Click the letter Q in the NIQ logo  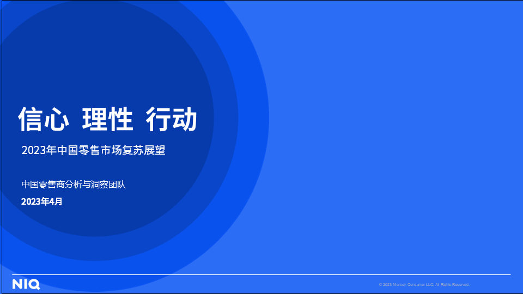coord(34,284)
